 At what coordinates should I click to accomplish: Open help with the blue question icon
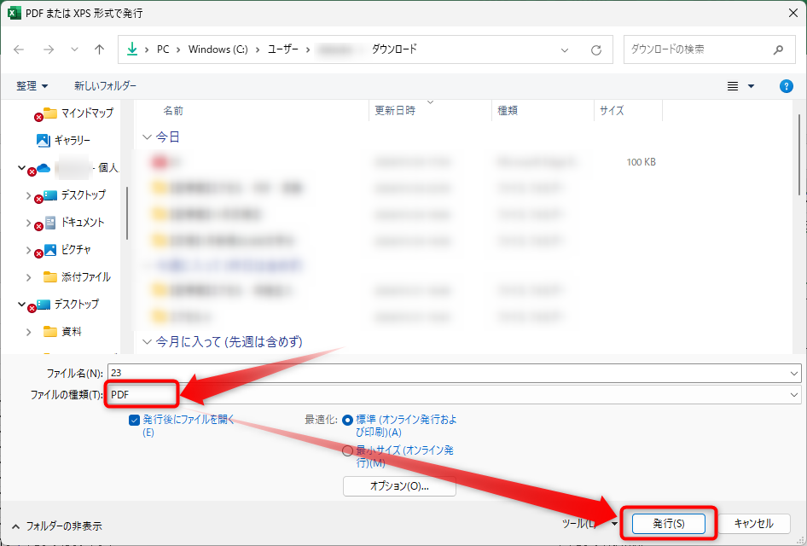(786, 86)
